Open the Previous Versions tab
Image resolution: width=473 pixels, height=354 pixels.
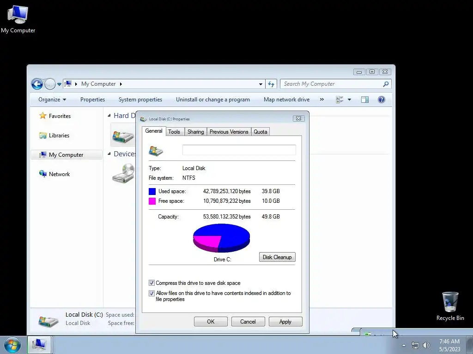pos(229,132)
